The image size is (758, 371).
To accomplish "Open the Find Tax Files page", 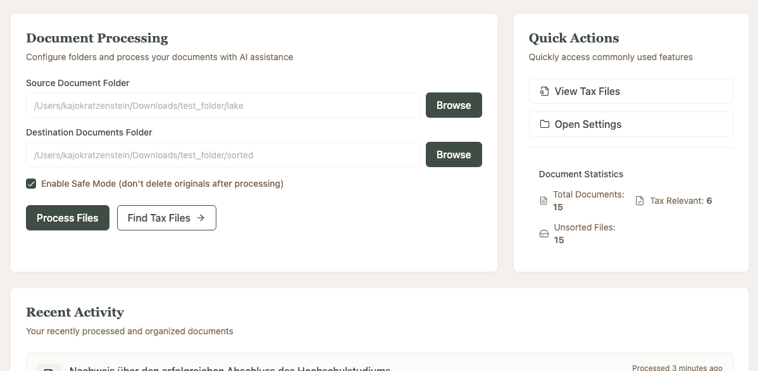I will pyautogui.click(x=166, y=218).
